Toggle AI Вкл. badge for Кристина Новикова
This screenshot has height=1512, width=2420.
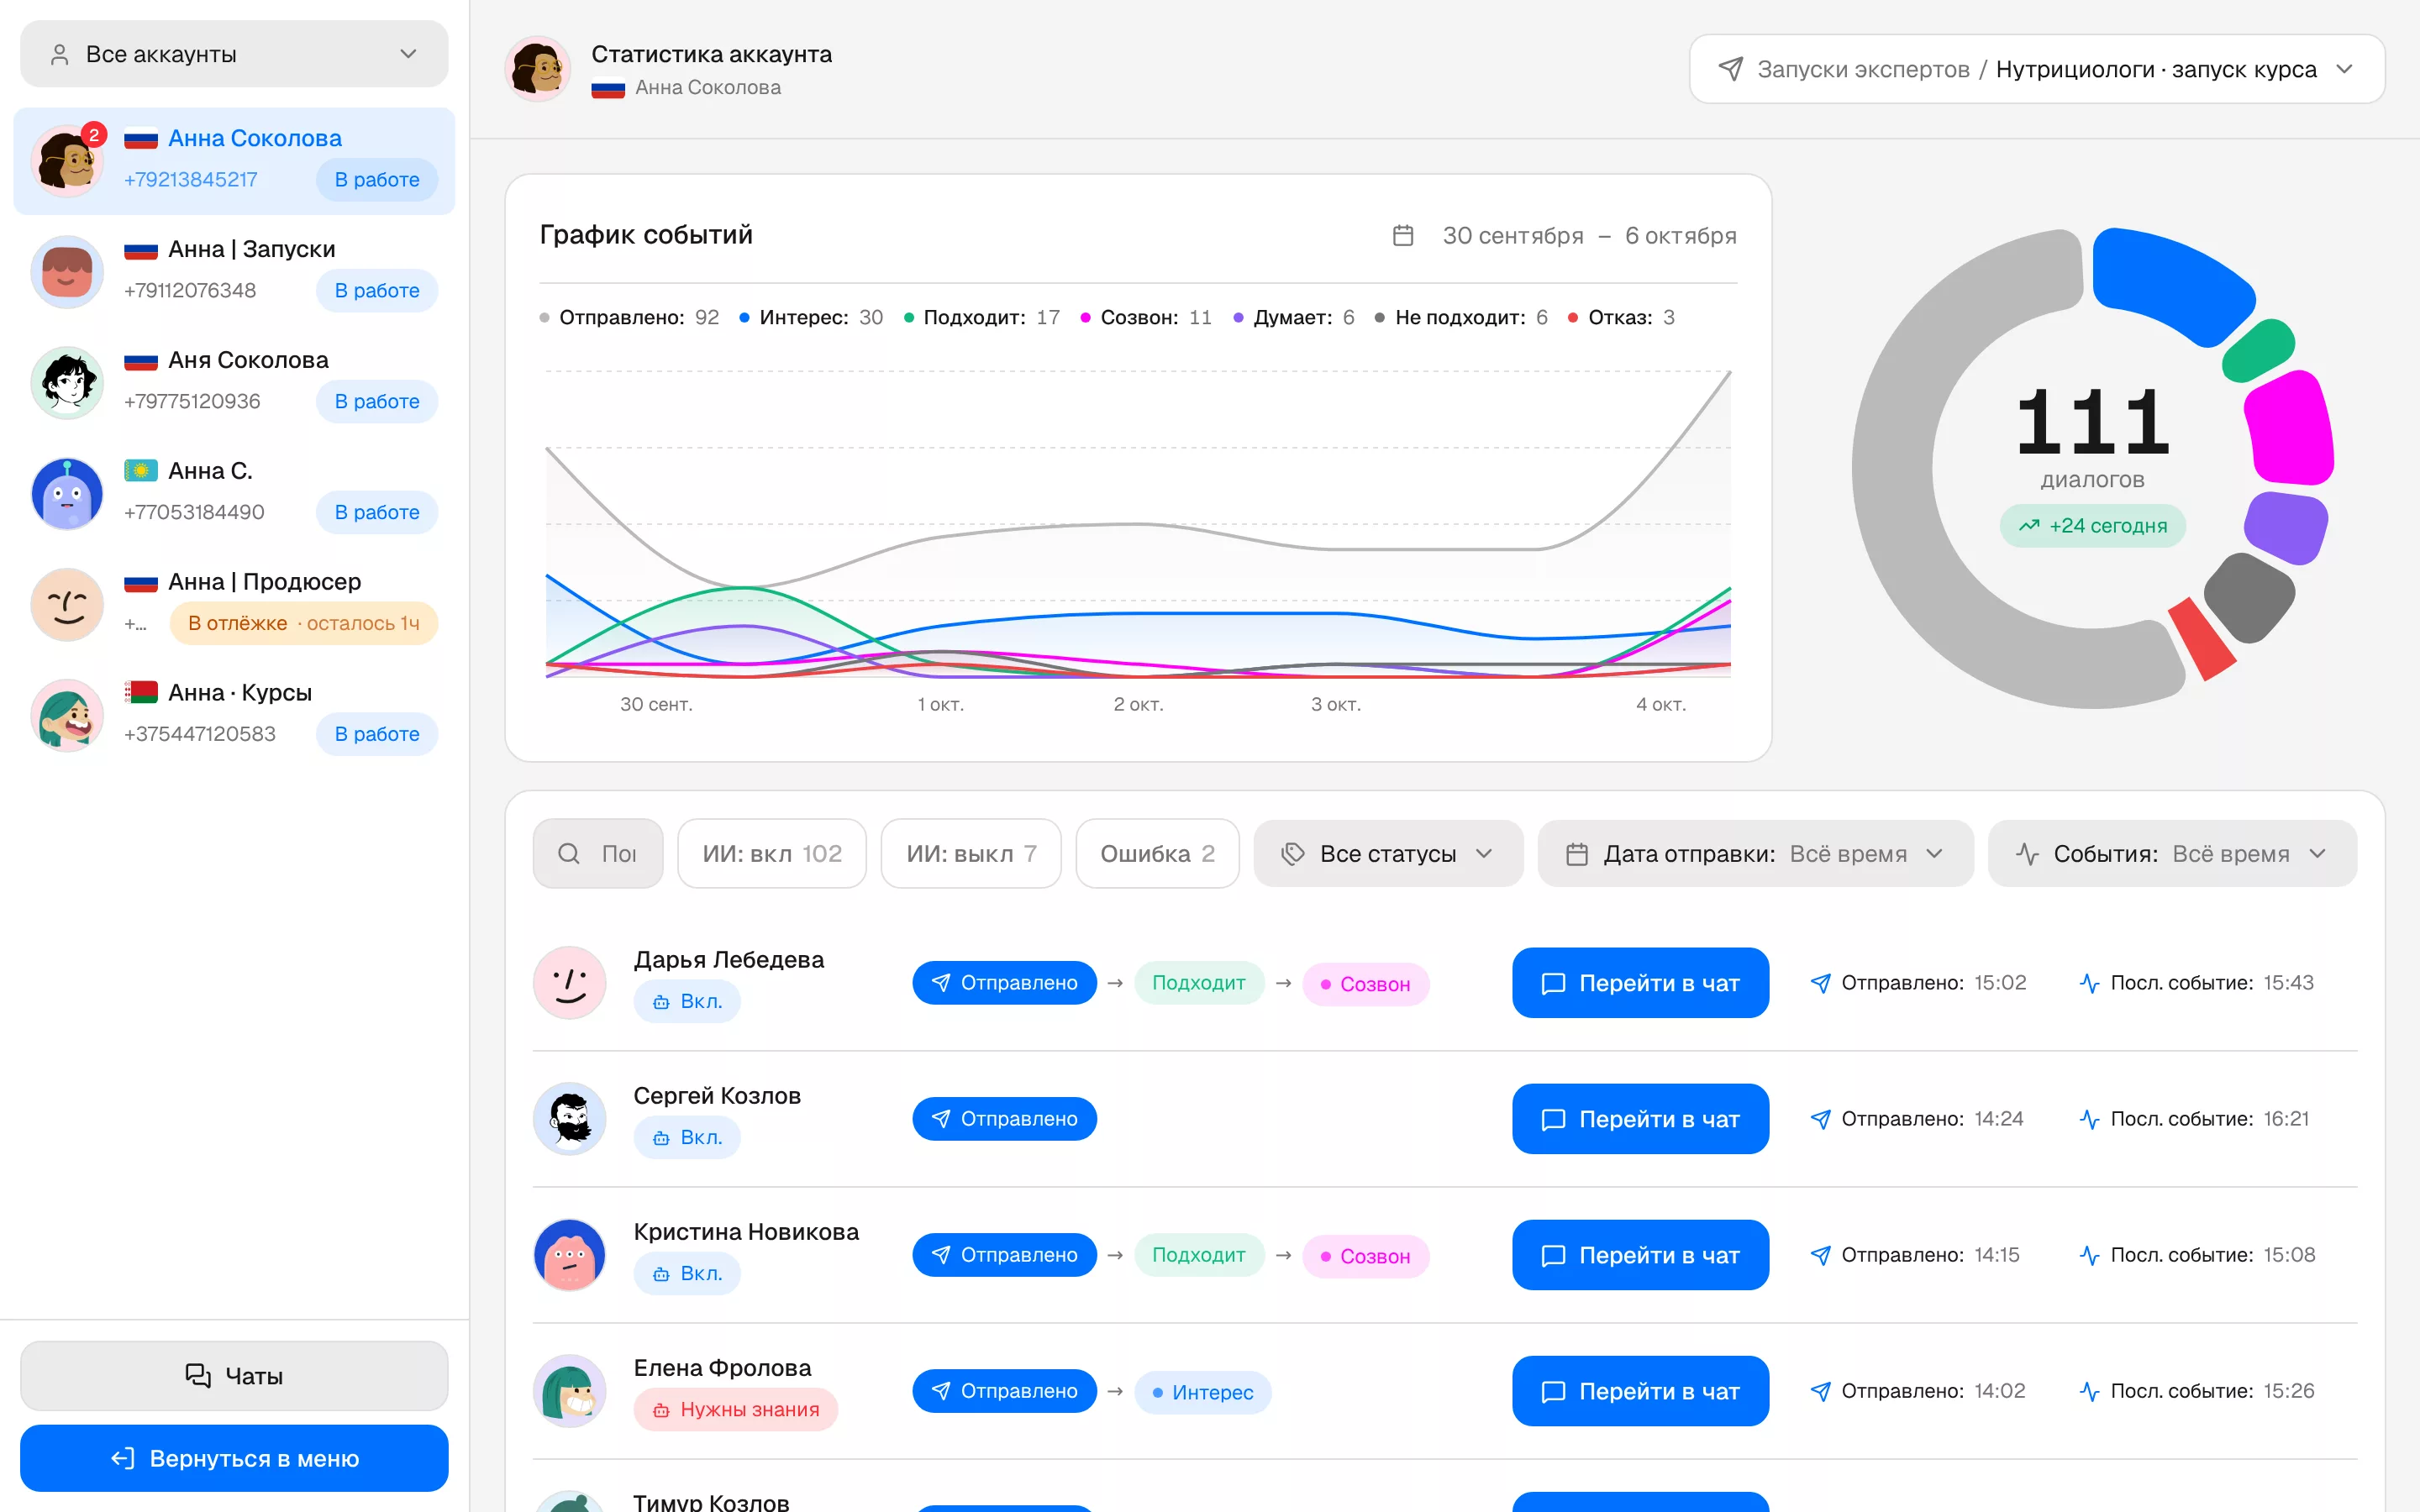pos(687,1274)
